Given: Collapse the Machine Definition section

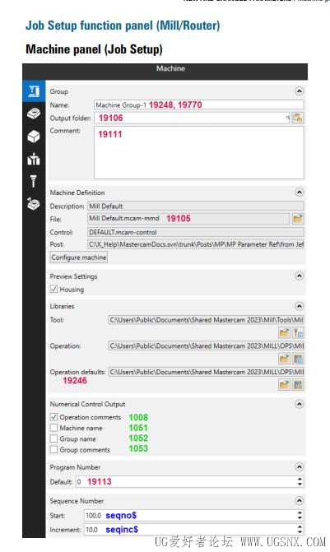Looking at the screenshot, I should click(299, 193).
